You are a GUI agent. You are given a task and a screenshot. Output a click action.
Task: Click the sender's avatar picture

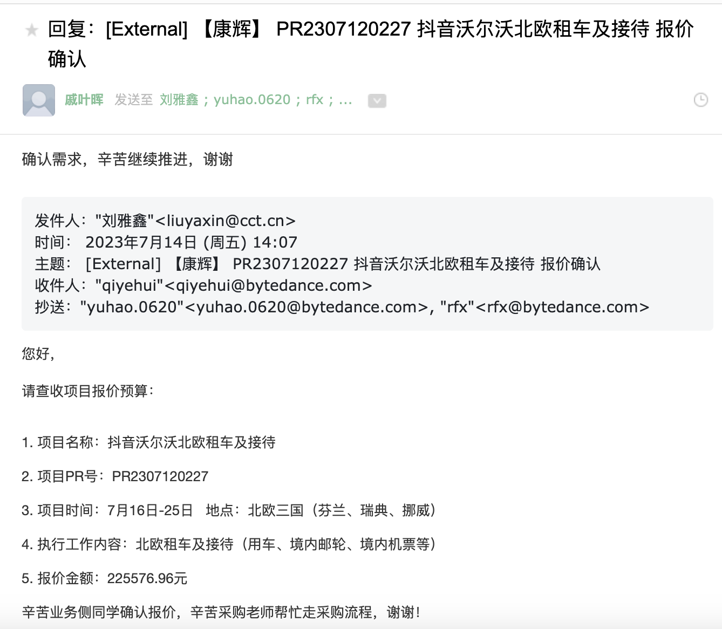[39, 100]
